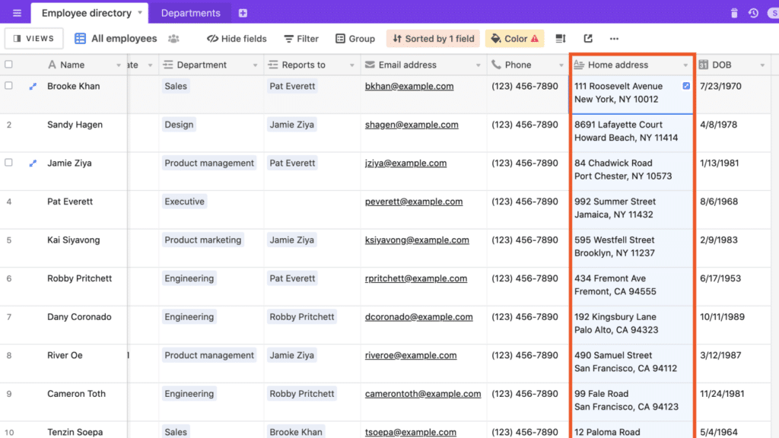Viewport: 779px width, 438px height.
Task: Expand Jamie Ziya's record
Action: [x=33, y=163]
